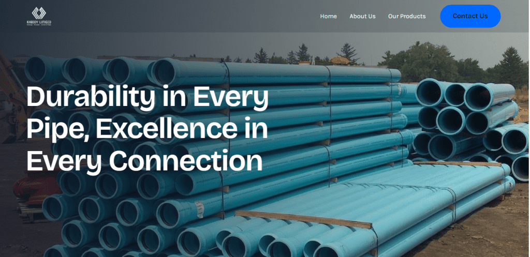Click the small tagline beneath company name
Screen dimensions: 530x257
pyautogui.click(x=39, y=25)
